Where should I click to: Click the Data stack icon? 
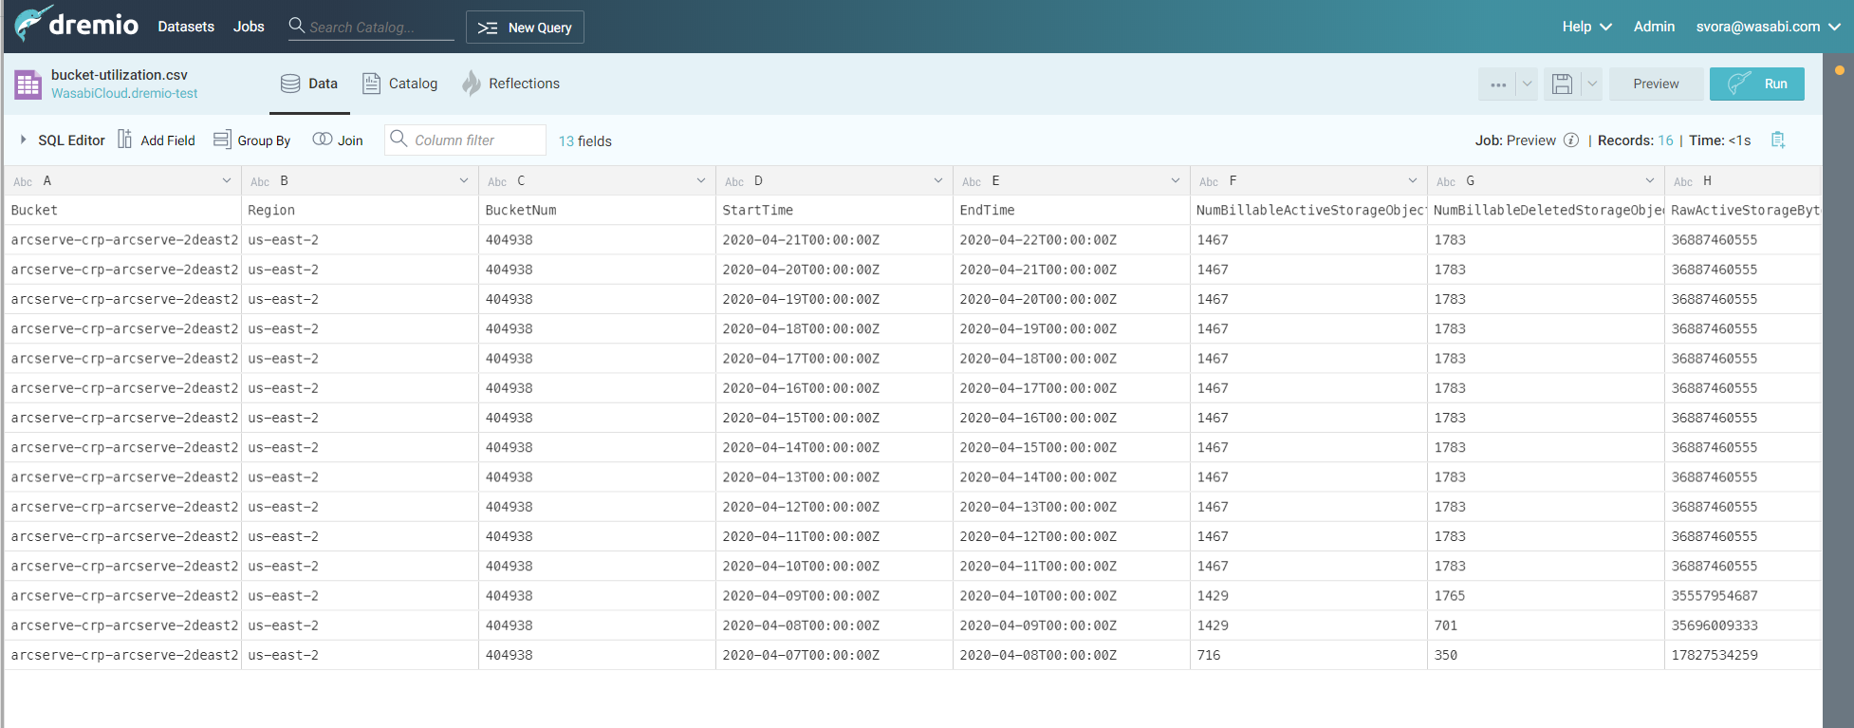pos(290,84)
